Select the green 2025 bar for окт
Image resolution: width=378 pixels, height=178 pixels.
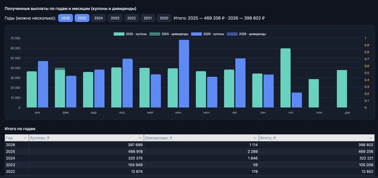286,78
